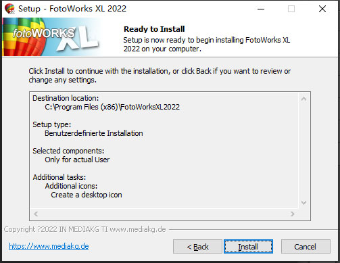The width and height of the screenshot is (340, 263).
Task: Click the Destination location path text
Action: [x=112, y=107]
